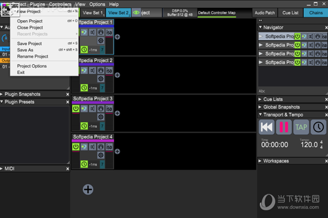Open the Audio Patch view
328x218 pixels.
coord(265,13)
